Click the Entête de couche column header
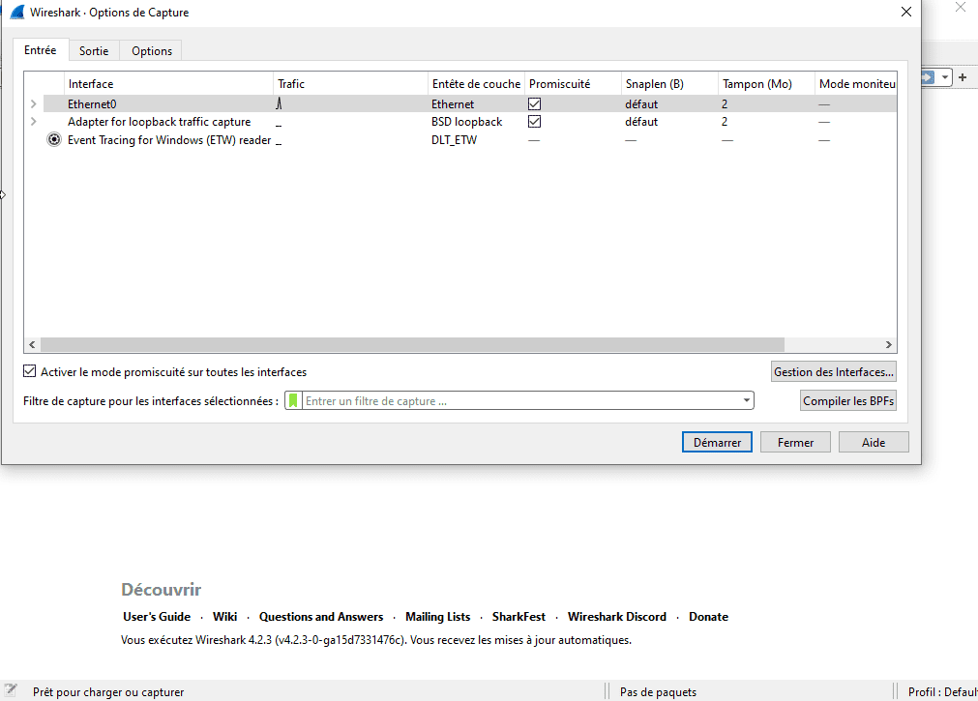Viewport: 978px width, 701px height. 477,83
